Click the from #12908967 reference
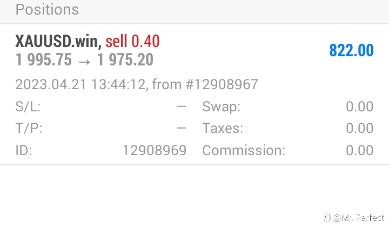This screenshot has height=234, width=389. [205, 84]
